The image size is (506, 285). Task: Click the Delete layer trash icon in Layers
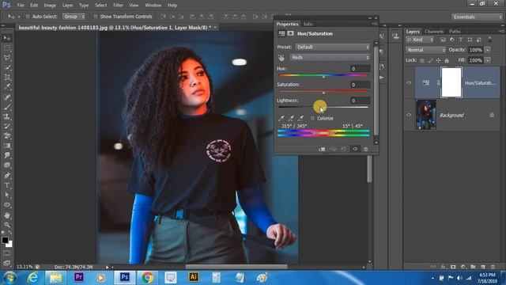493,267
